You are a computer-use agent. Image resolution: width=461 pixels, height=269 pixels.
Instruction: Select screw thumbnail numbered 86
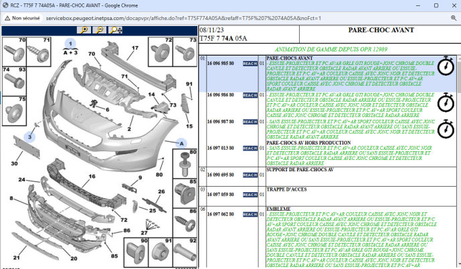click(x=185, y=223)
